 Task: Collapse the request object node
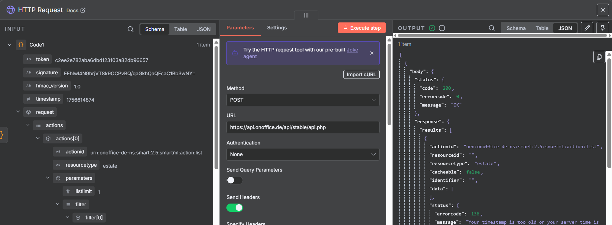pyautogui.click(x=18, y=112)
